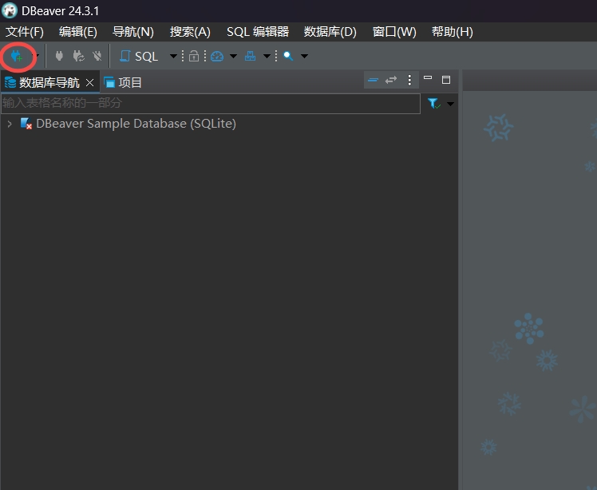Click the blue schema tool icon next to the dashboard gauge
This screenshot has height=490, width=597.
click(x=250, y=56)
